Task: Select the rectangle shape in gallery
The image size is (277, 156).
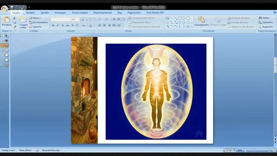Action: (x=180, y=18)
